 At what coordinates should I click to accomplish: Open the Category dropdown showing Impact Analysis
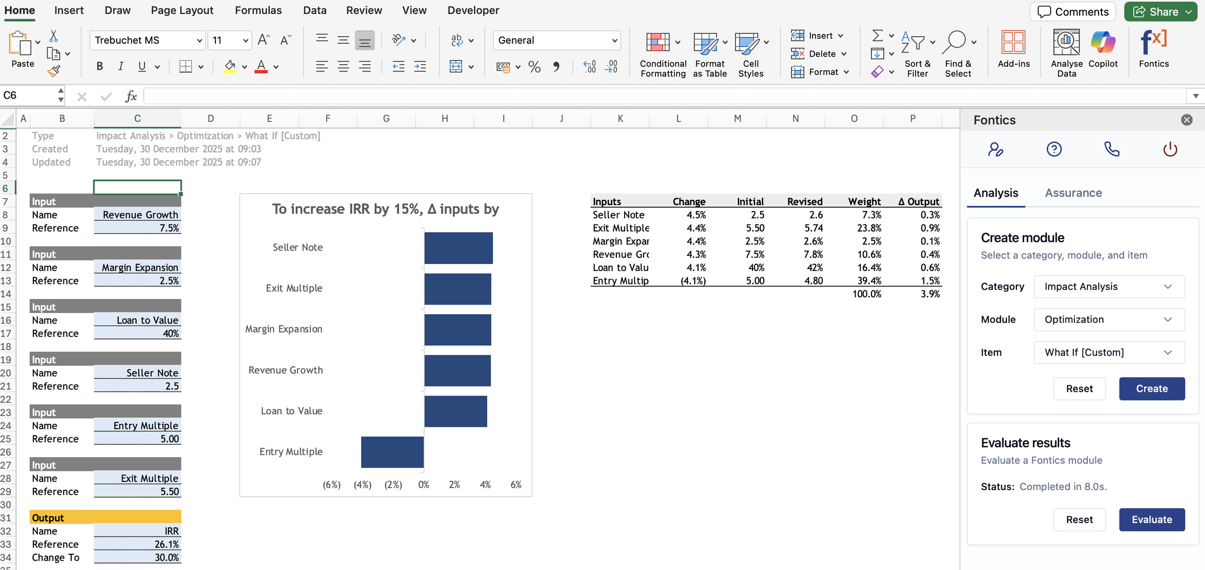1109,287
